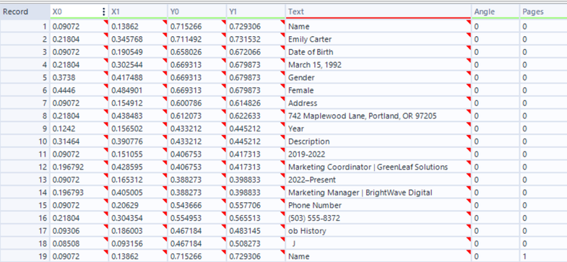Viewport: 567px width, 262px height.
Task: Select Y0 value 0.600786
Action: pos(196,103)
